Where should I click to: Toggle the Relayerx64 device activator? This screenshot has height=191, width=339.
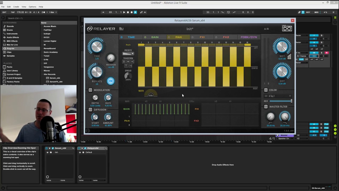(x=79, y=148)
